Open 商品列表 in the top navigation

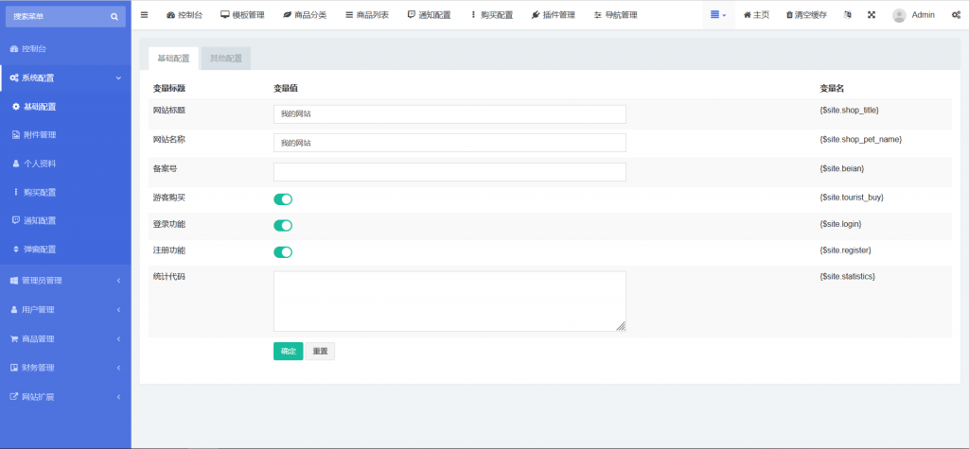367,15
